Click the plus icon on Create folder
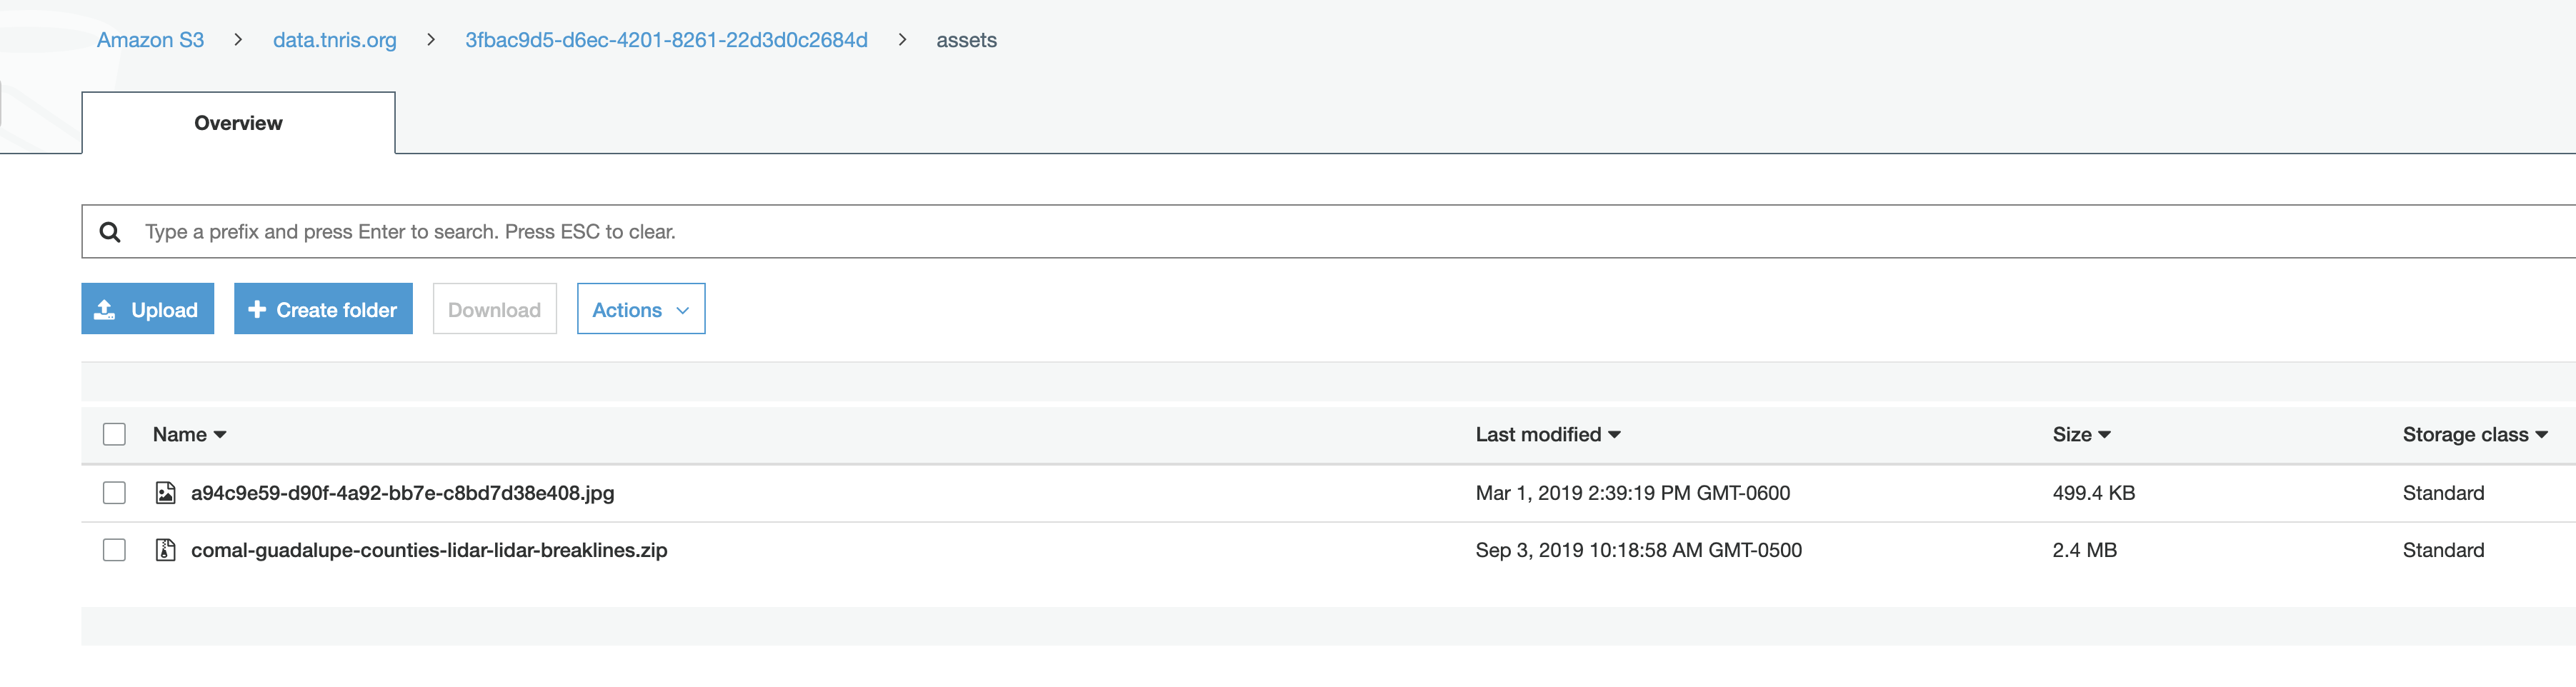This screenshot has height=687, width=2576. [257, 310]
